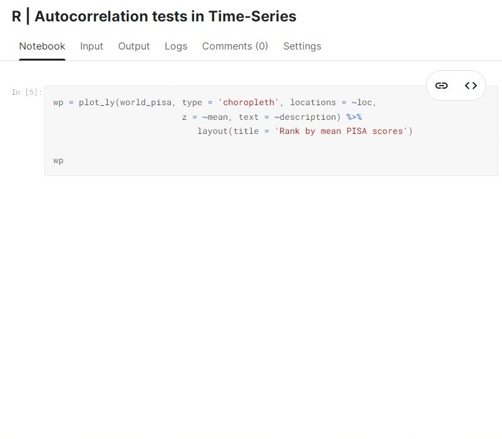The image size is (502, 439).
Task: Click the 'Rank by mean PISA scores' string
Action: pos(340,131)
